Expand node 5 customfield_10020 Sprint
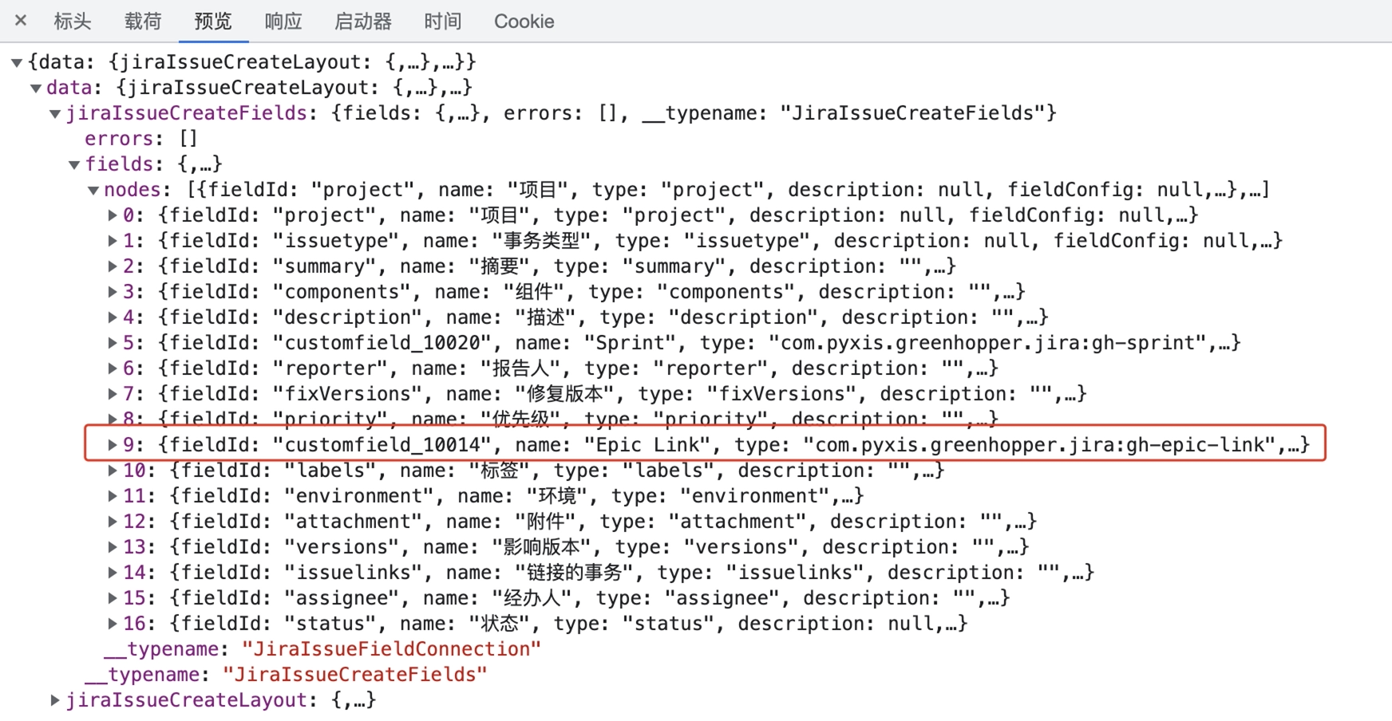 [x=113, y=343]
